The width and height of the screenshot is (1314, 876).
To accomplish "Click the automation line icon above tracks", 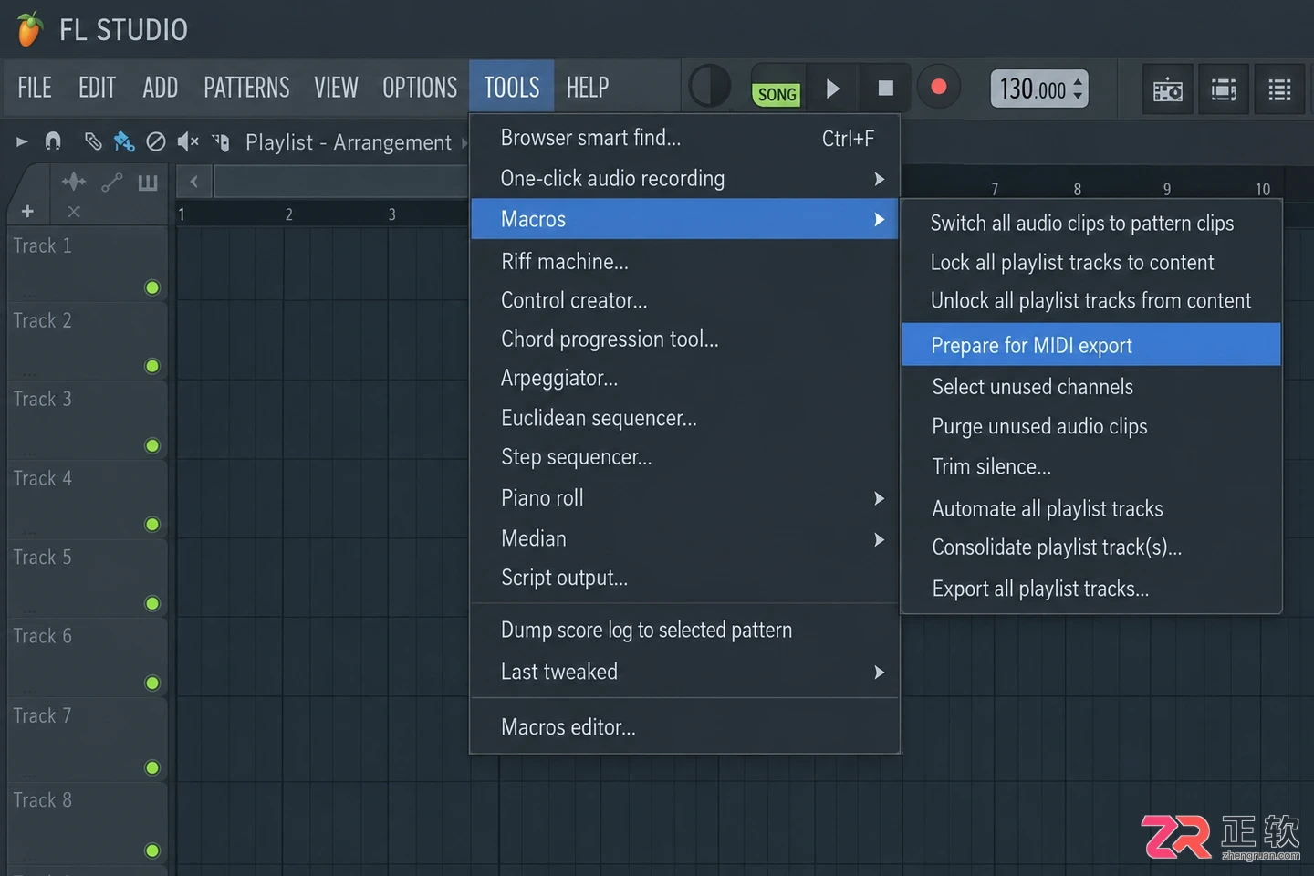I will (x=111, y=182).
